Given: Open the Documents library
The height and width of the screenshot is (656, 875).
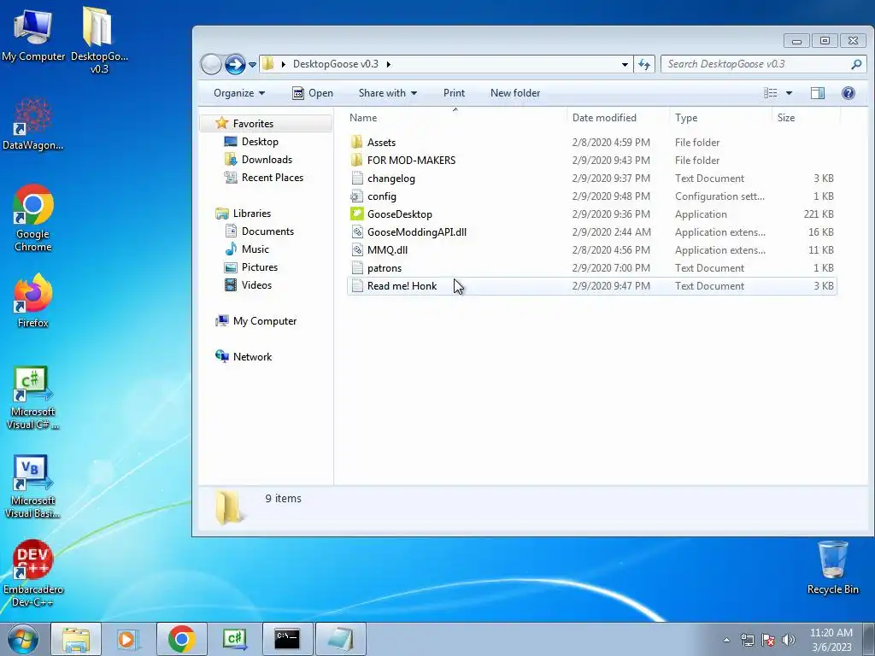Looking at the screenshot, I should (267, 231).
